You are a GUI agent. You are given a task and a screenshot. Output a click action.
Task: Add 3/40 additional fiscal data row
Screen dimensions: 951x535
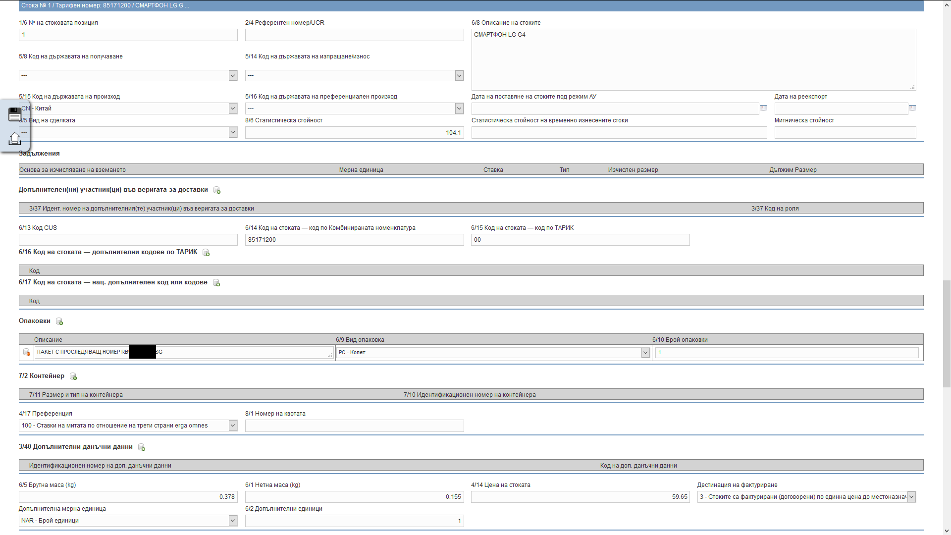coord(142,447)
